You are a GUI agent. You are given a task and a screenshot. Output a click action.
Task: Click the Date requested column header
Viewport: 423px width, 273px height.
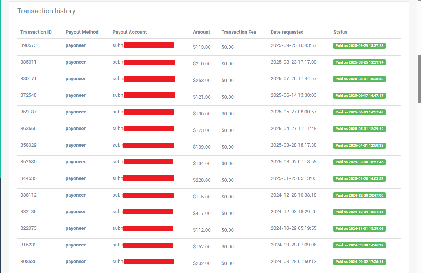click(287, 32)
